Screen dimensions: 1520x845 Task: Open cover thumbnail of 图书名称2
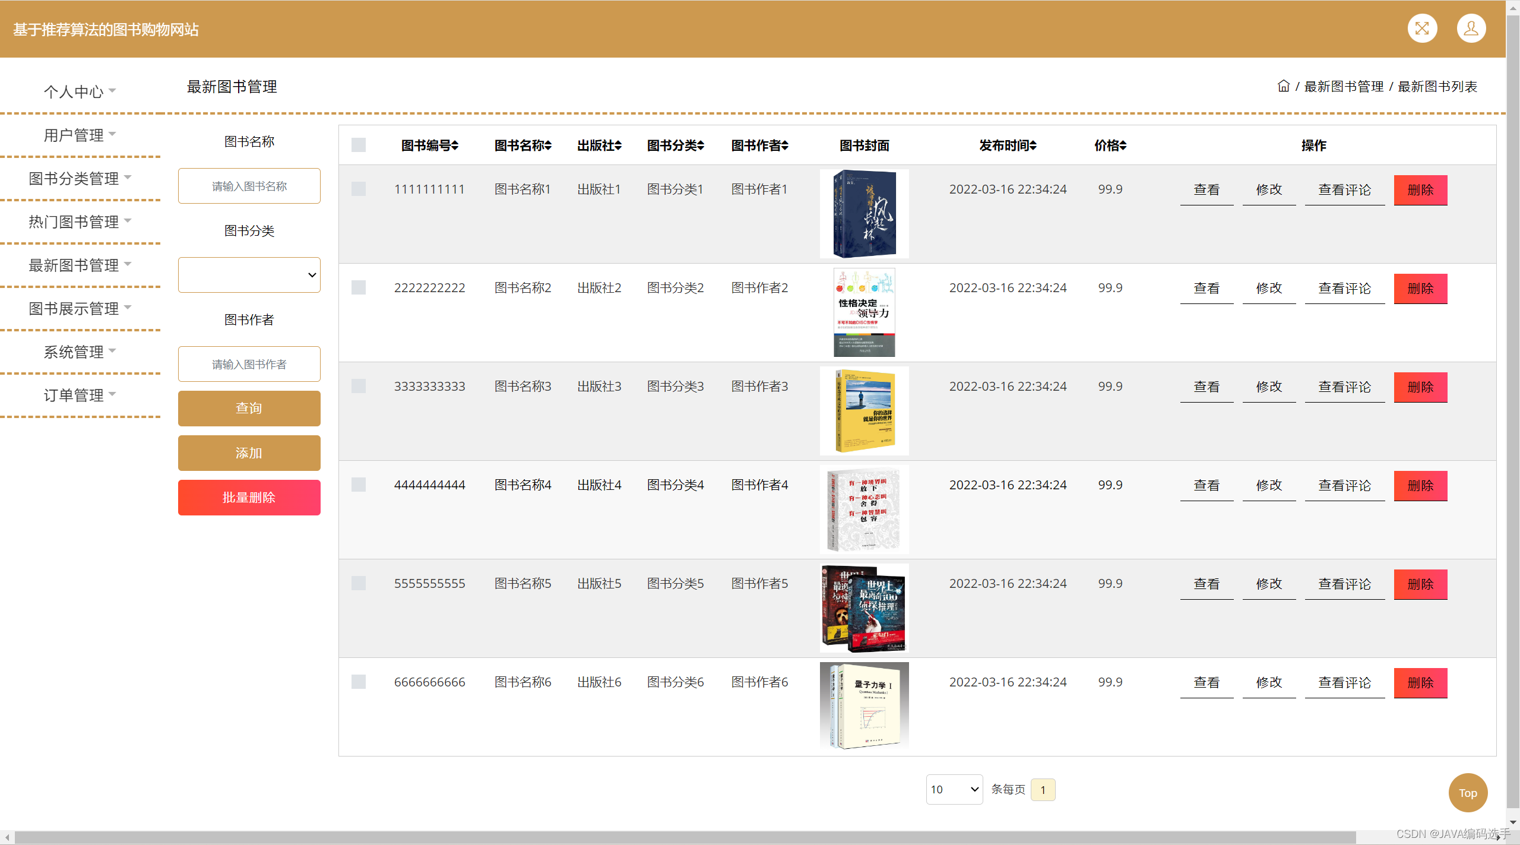coord(864,312)
